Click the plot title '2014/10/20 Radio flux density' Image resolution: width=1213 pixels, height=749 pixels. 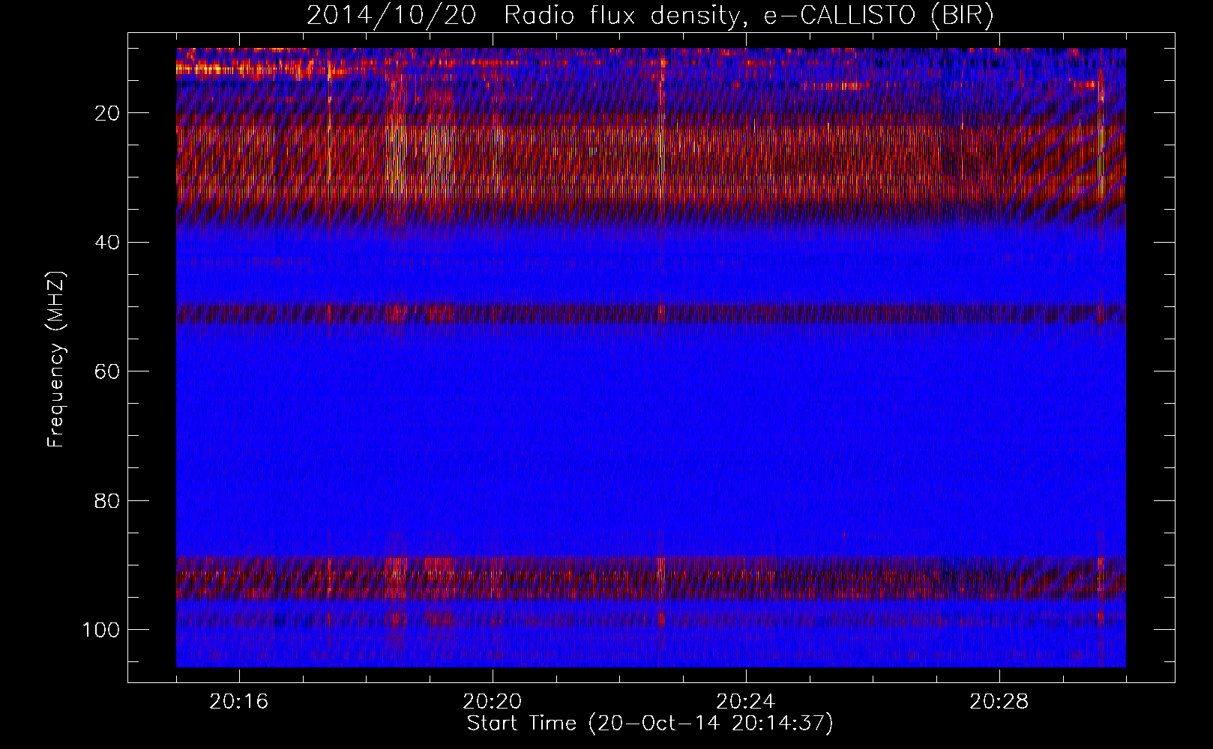pyautogui.click(x=651, y=16)
